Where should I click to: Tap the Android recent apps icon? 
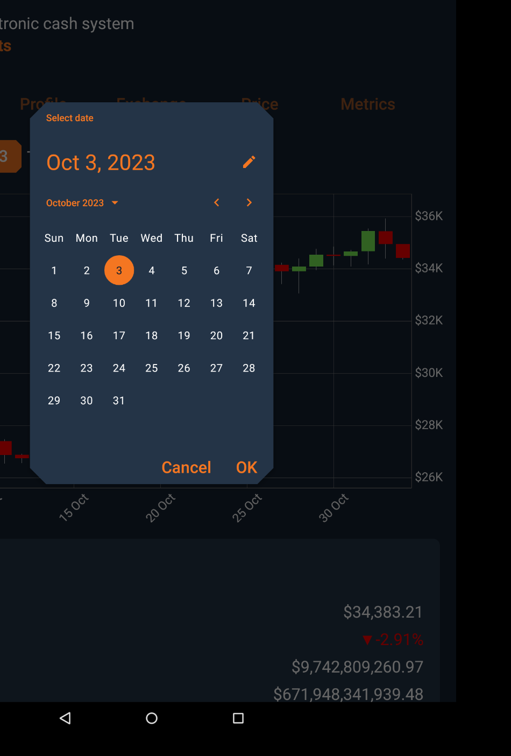point(238,718)
